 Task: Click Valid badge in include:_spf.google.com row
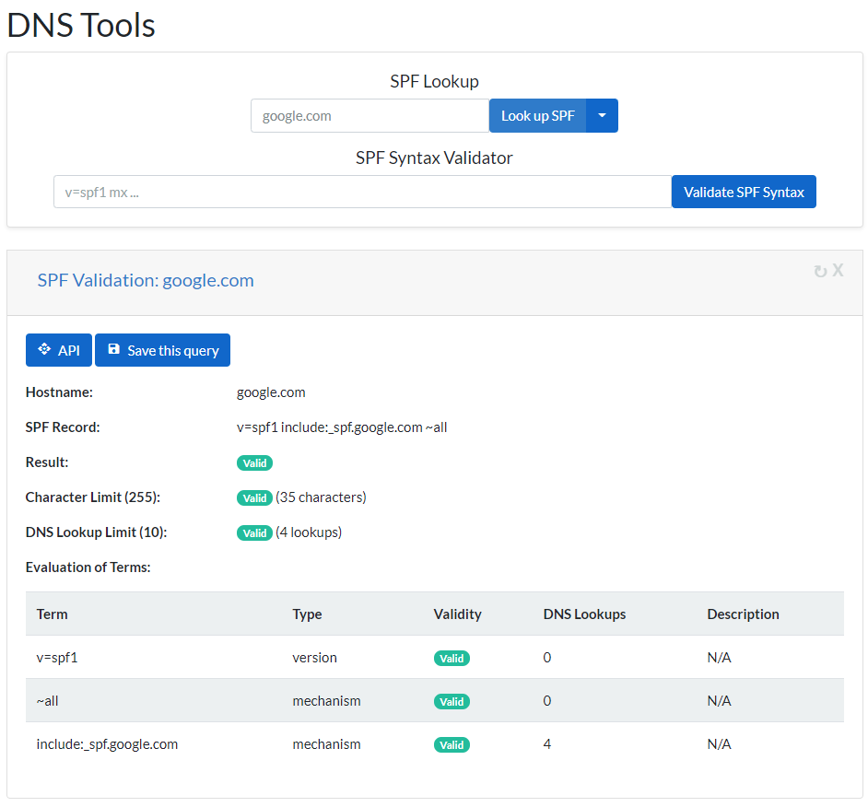coord(452,744)
